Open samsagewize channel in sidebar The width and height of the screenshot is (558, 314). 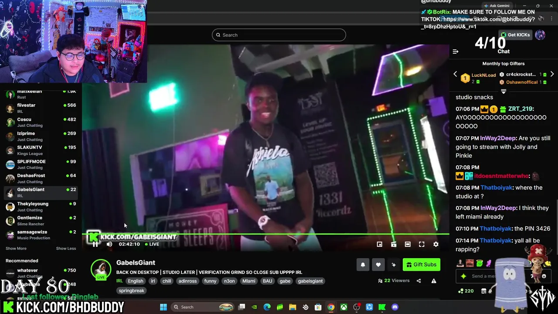pyautogui.click(x=41, y=235)
